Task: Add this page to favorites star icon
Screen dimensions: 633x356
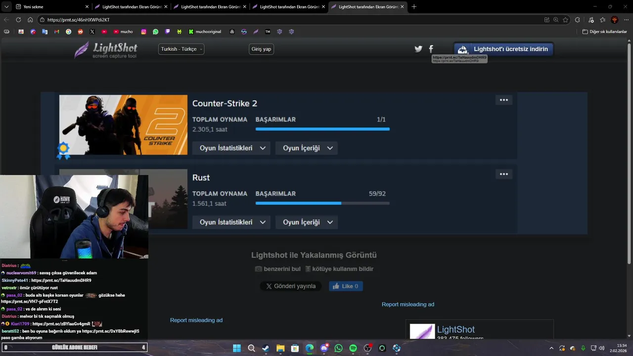Action: click(566, 20)
